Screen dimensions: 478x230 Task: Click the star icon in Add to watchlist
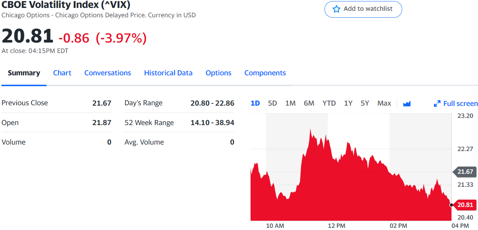coord(336,9)
